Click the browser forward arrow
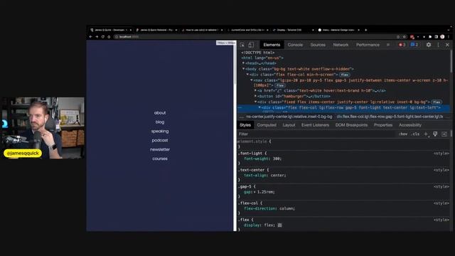 click(x=97, y=37)
